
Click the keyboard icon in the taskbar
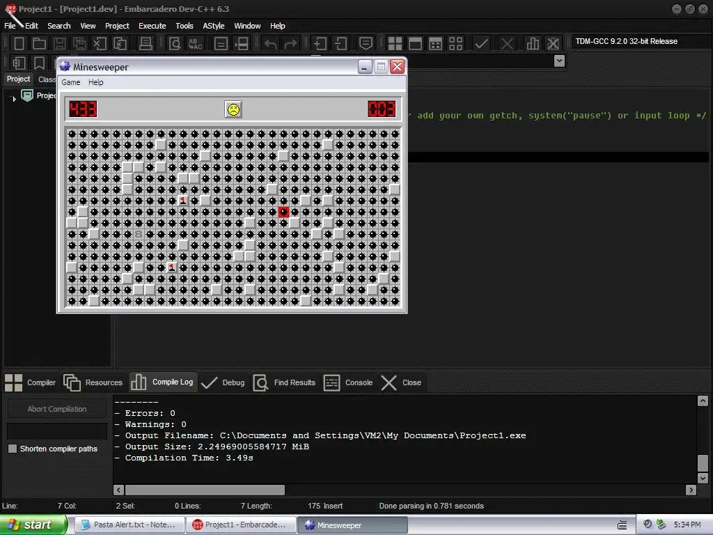coord(622,525)
